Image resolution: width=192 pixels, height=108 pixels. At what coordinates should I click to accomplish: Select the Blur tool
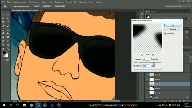click(3, 37)
